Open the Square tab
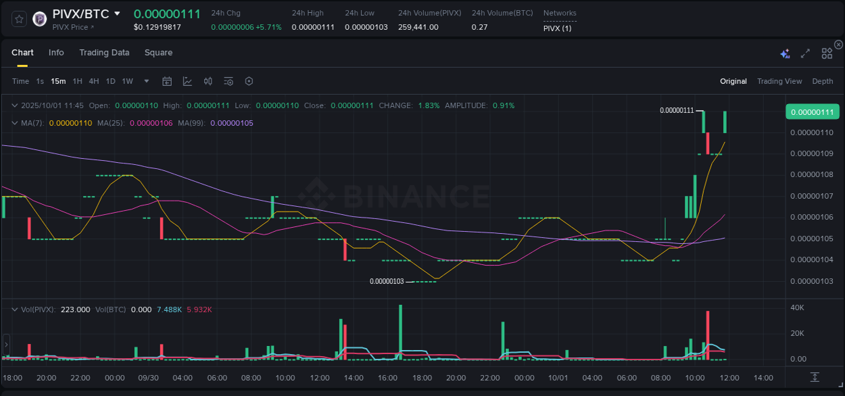 [158, 52]
